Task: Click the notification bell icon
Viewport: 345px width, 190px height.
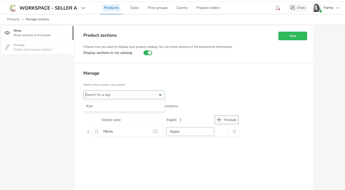Action: coord(278,8)
